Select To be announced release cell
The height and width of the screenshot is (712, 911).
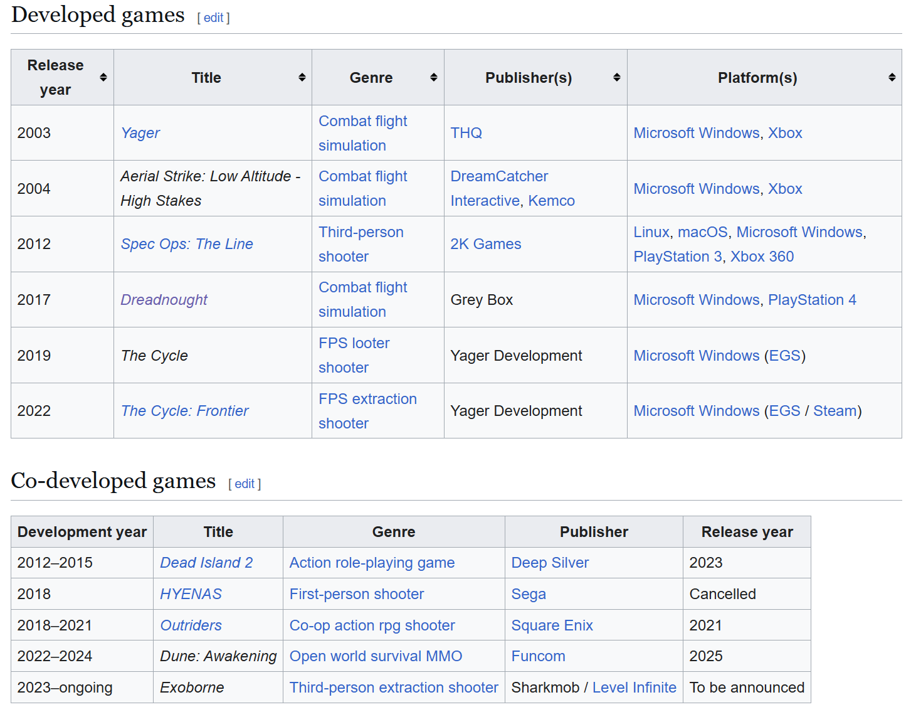click(x=747, y=688)
